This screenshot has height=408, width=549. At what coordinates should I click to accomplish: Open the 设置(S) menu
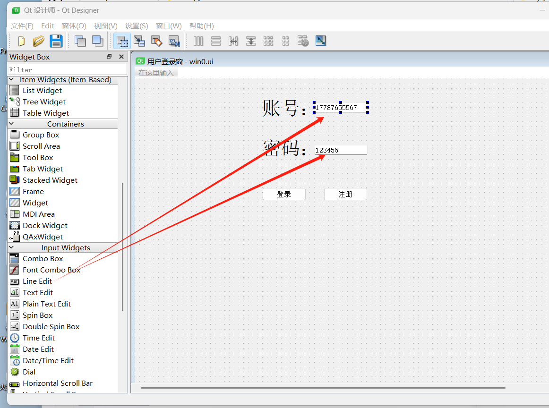[x=137, y=26]
